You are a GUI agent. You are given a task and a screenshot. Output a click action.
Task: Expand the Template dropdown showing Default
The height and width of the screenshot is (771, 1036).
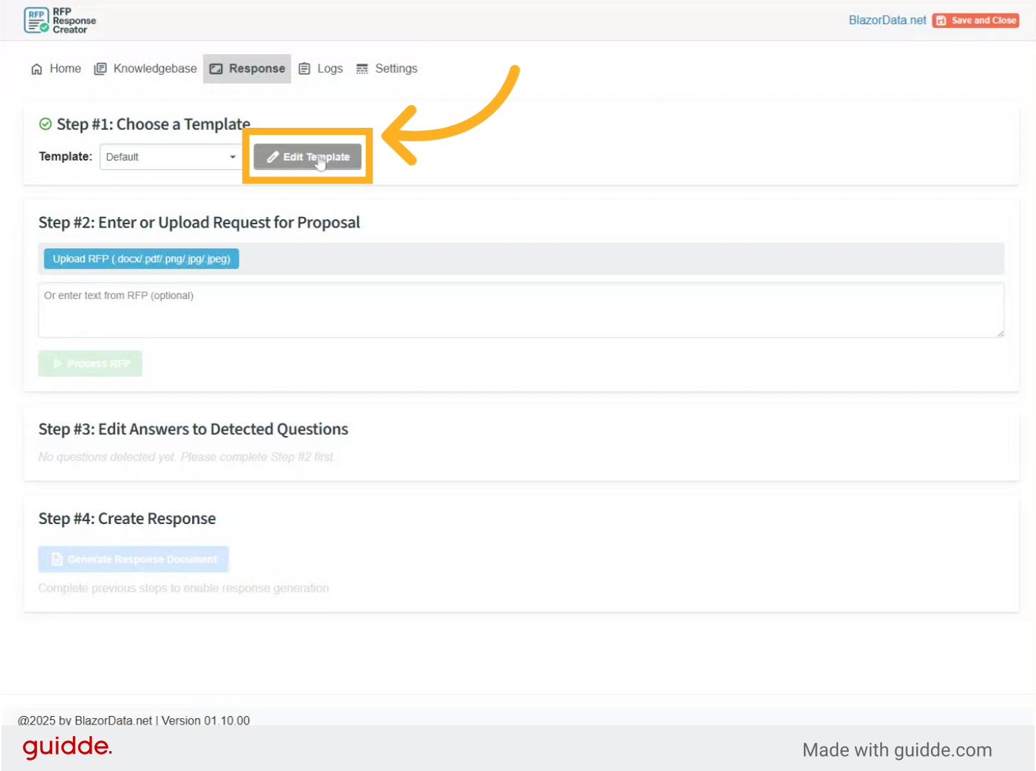point(171,157)
